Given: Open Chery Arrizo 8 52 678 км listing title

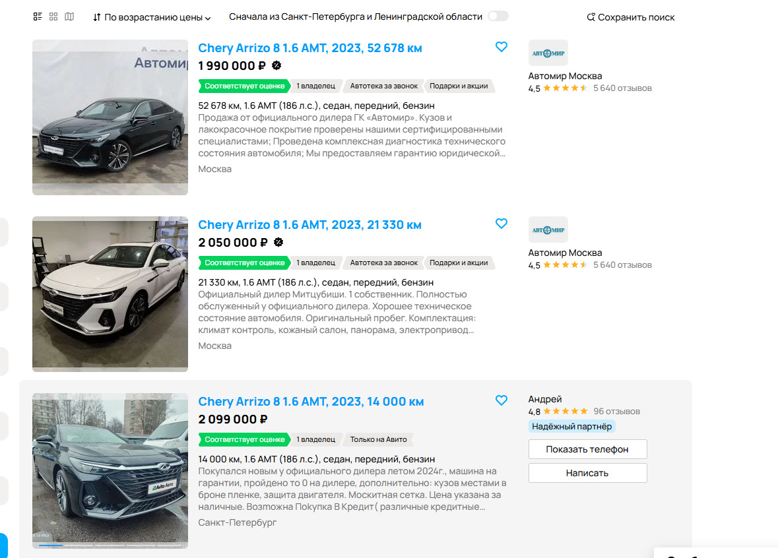Looking at the screenshot, I should pyautogui.click(x=309, y=48).
